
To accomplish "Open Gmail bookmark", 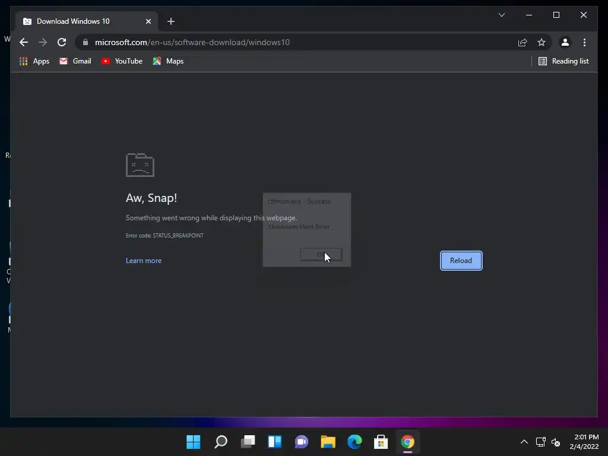I will (x=75, y=61).
